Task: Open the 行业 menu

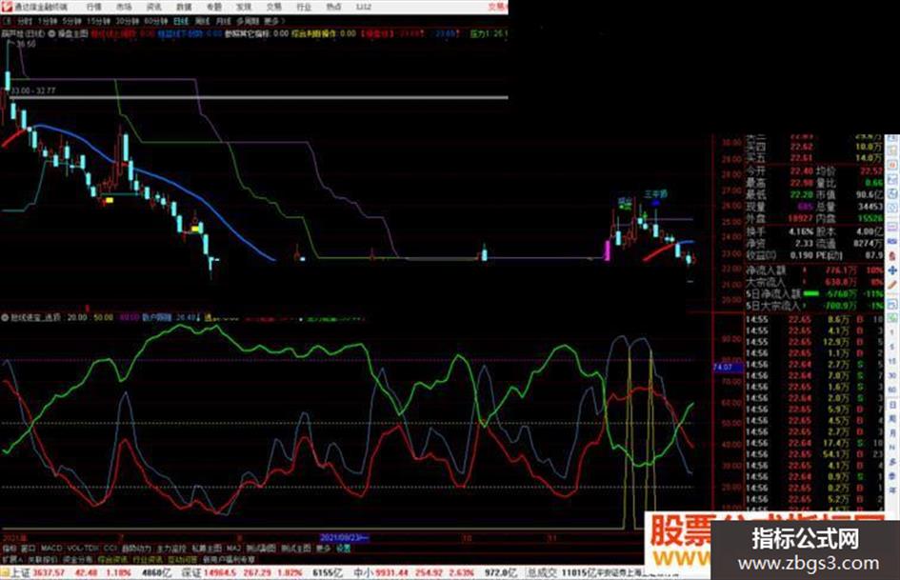Action: (304, 7)
